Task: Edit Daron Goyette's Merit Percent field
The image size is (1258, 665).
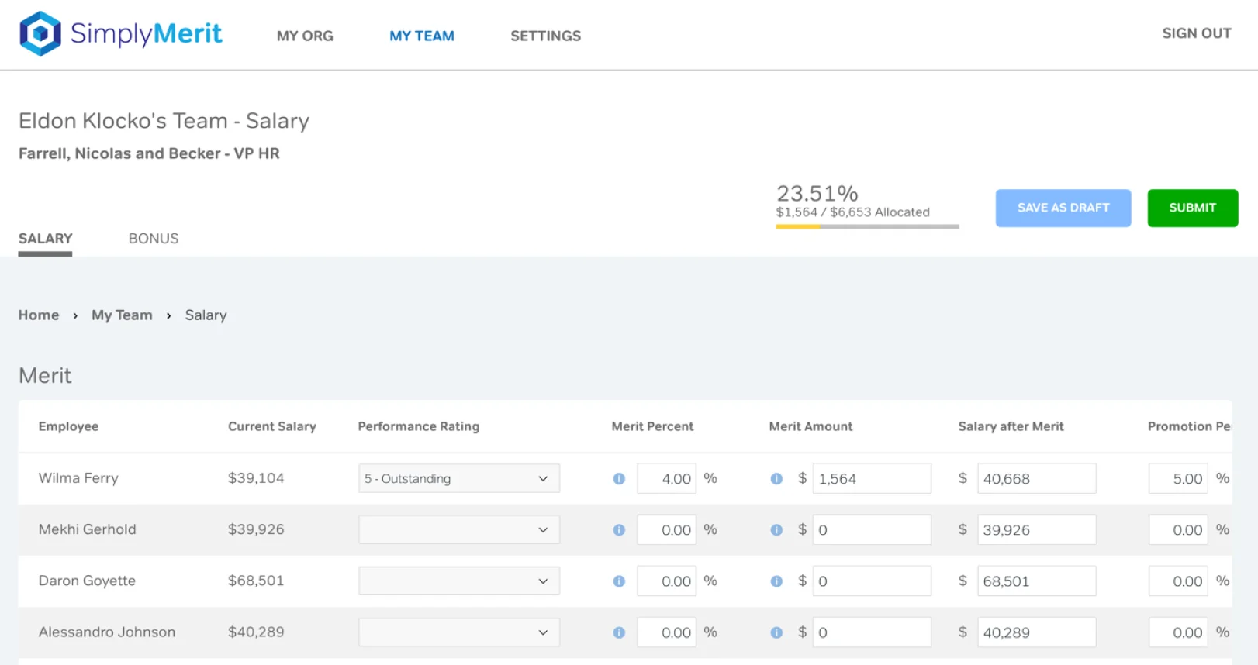Action: (x=666, y=581)
